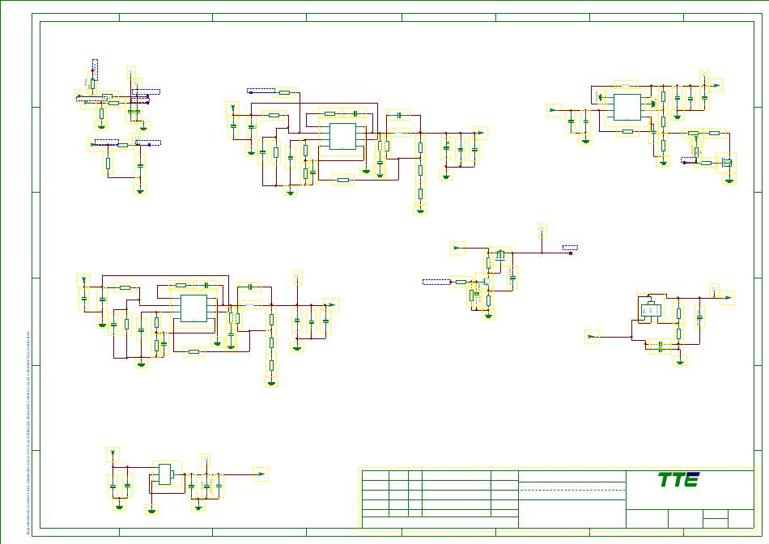
Task: Click the green TTE logo
Action: (679, 479)
